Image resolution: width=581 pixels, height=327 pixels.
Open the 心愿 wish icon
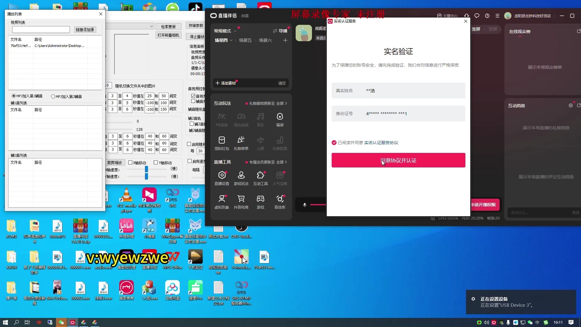coord(260,143)
